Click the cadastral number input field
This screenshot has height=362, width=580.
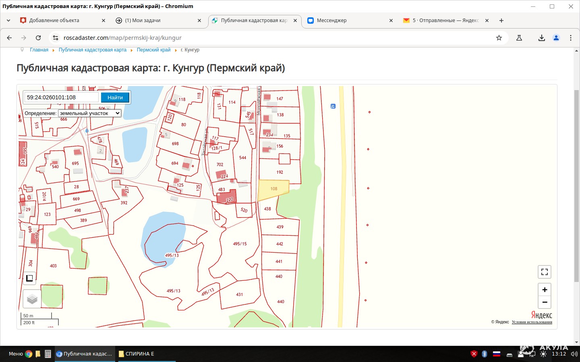tap(61, 97)
